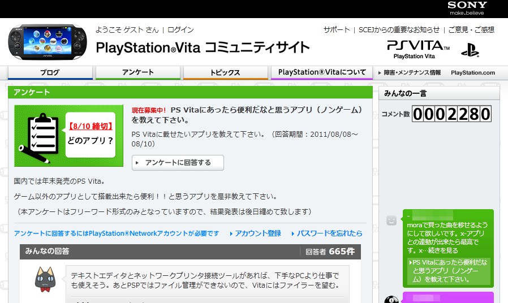Viewport: 508px width, 303px height.
Task: Click the 8-ball avatar beside purple comment
Action: point(391,300)
